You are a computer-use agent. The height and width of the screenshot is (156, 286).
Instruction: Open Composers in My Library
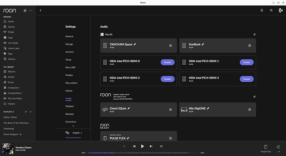[11, 88]
